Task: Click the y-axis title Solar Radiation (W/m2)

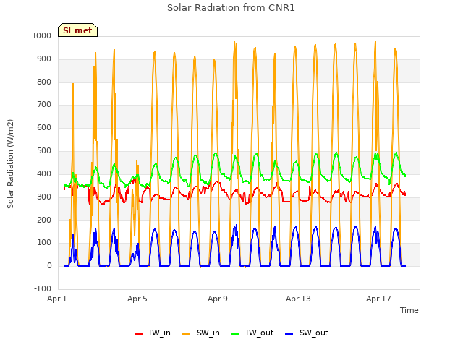Action: [x=10, y=164]
